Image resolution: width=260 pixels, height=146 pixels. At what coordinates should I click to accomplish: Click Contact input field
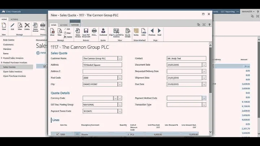pos(186,59)
